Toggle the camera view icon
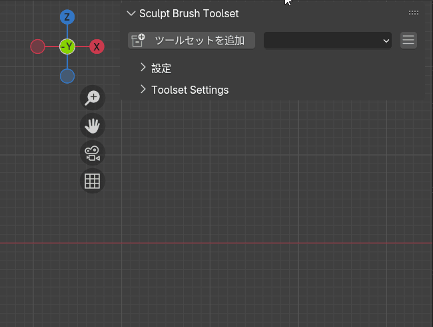The width and height of the screenshot is (433, 327). click(93, 153)
